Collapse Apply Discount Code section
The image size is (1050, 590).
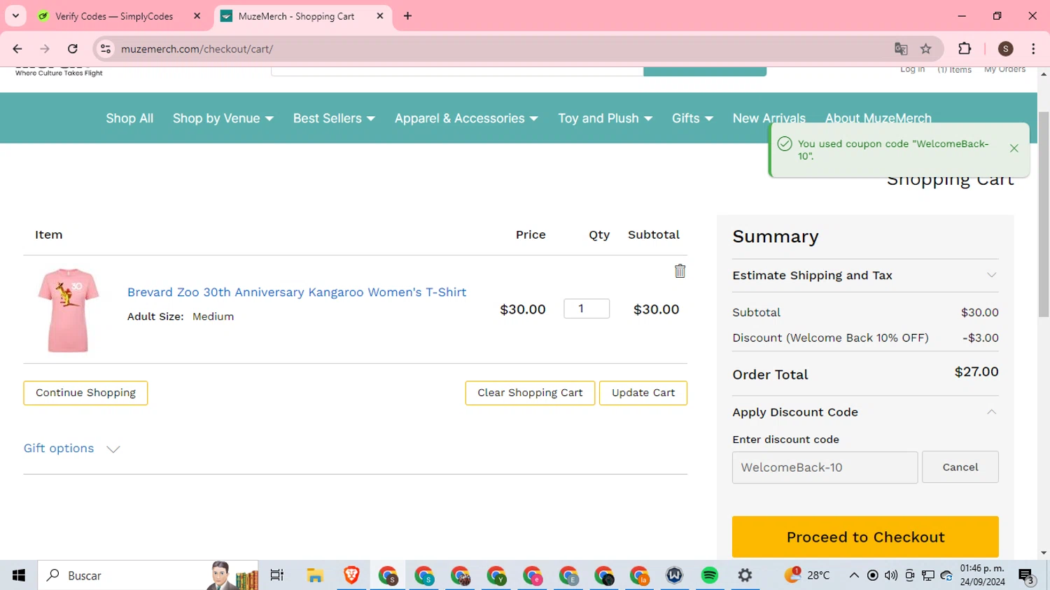tap(865, 412)
